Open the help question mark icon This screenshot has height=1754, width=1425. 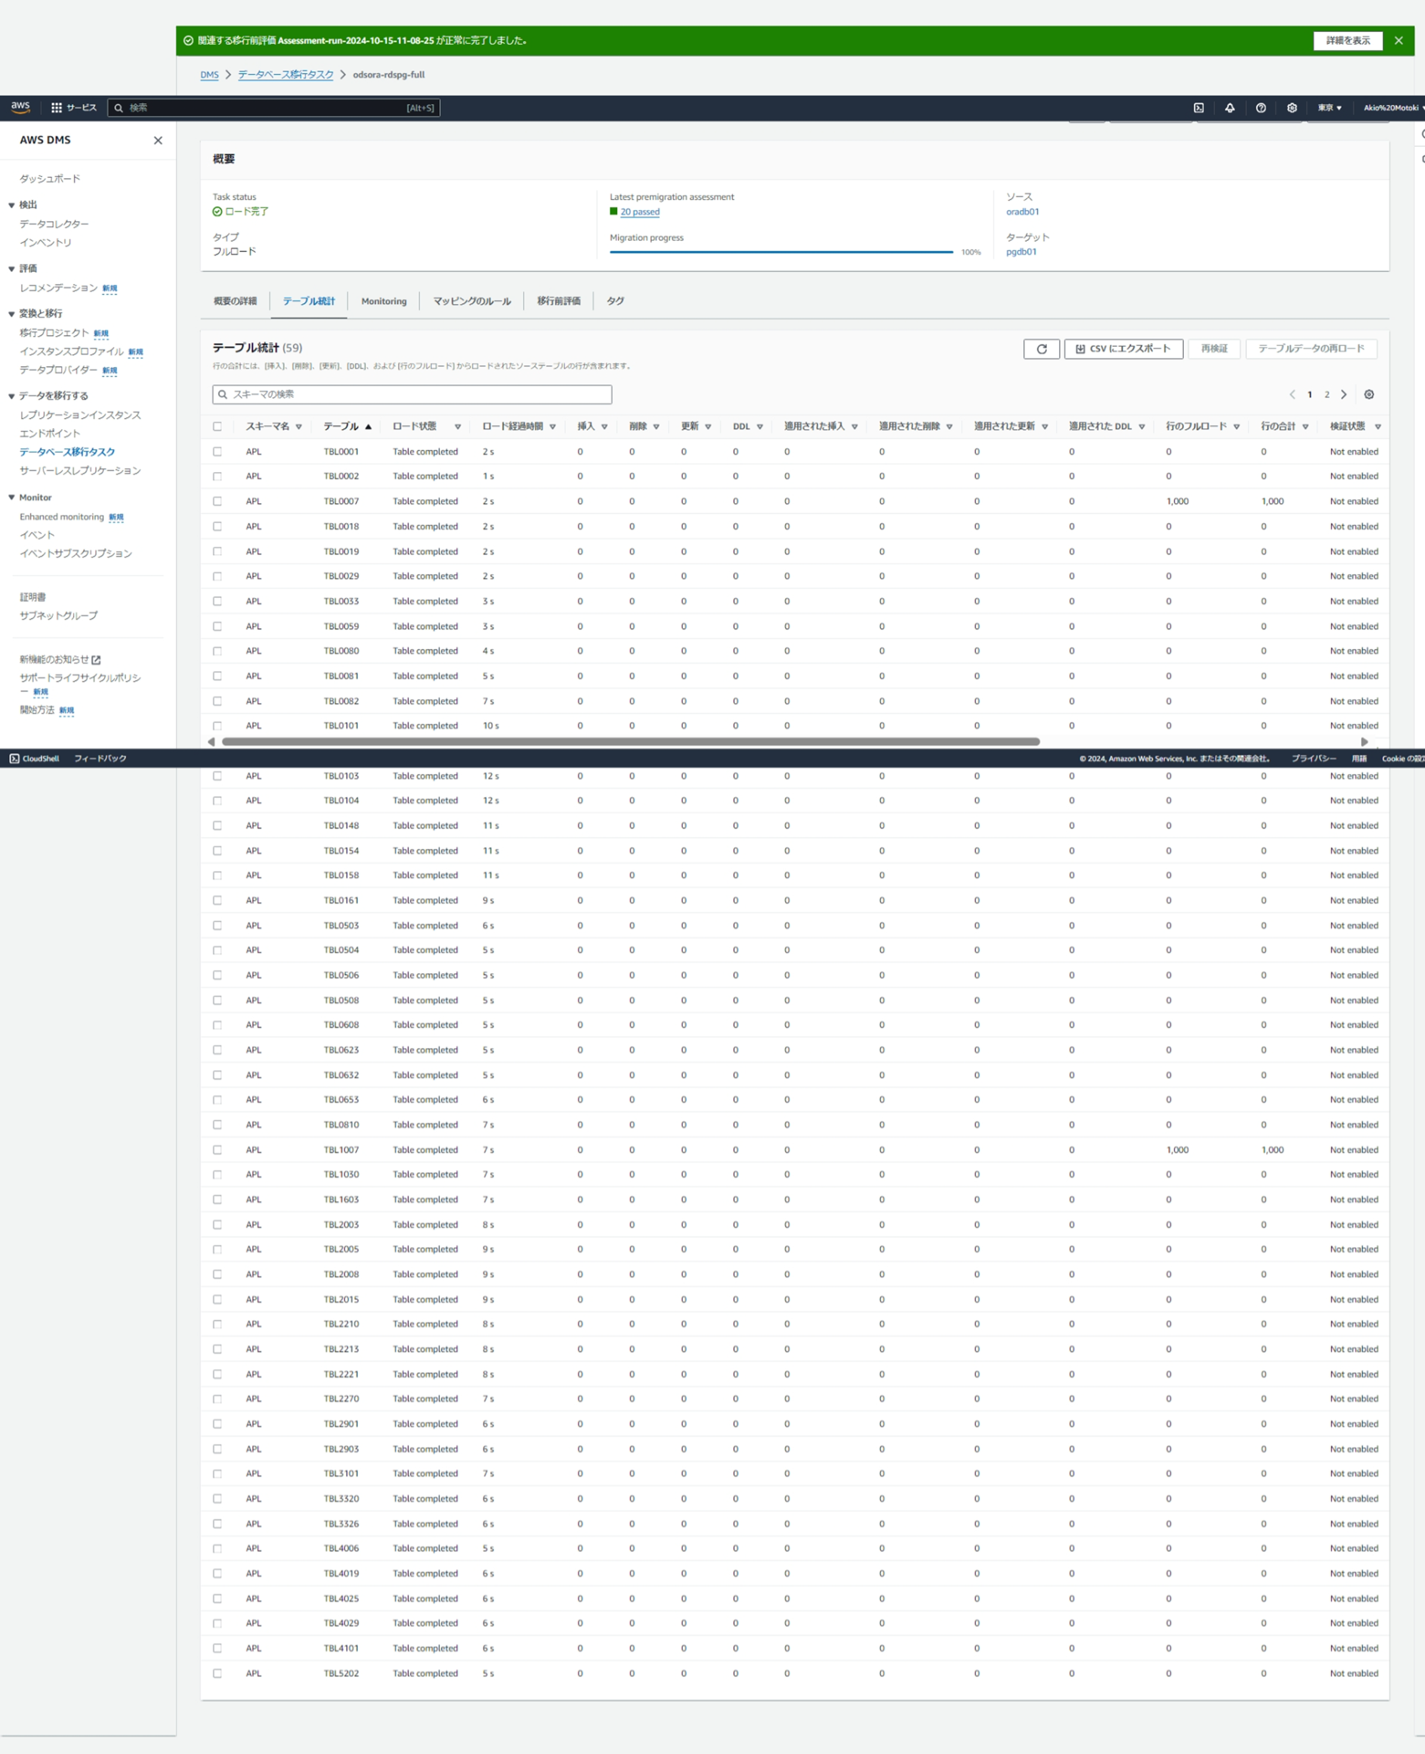coord(1261,108)
